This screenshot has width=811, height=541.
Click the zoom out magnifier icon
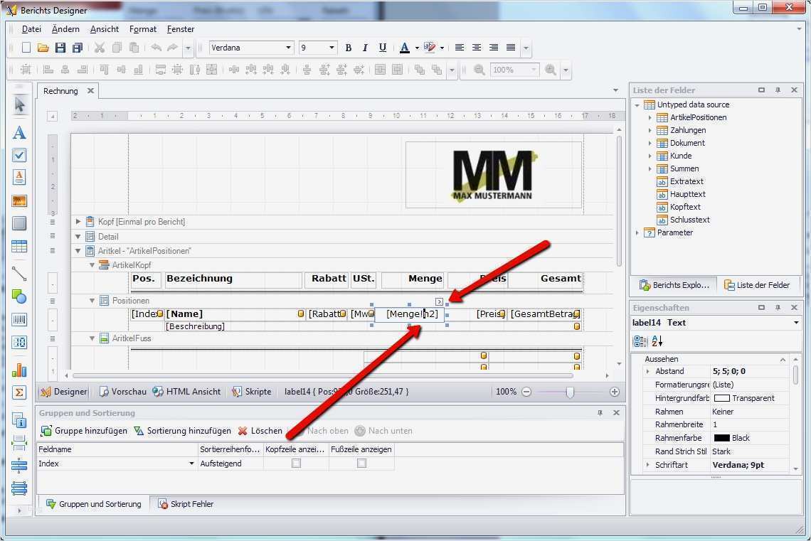(x=479, y=70)
